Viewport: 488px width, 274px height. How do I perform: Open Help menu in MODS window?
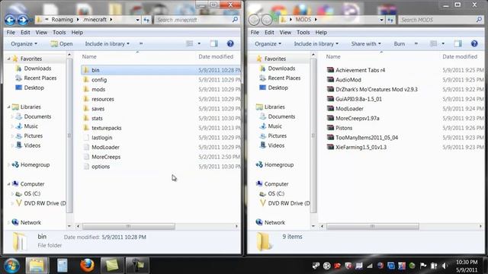tap(321, 32)
